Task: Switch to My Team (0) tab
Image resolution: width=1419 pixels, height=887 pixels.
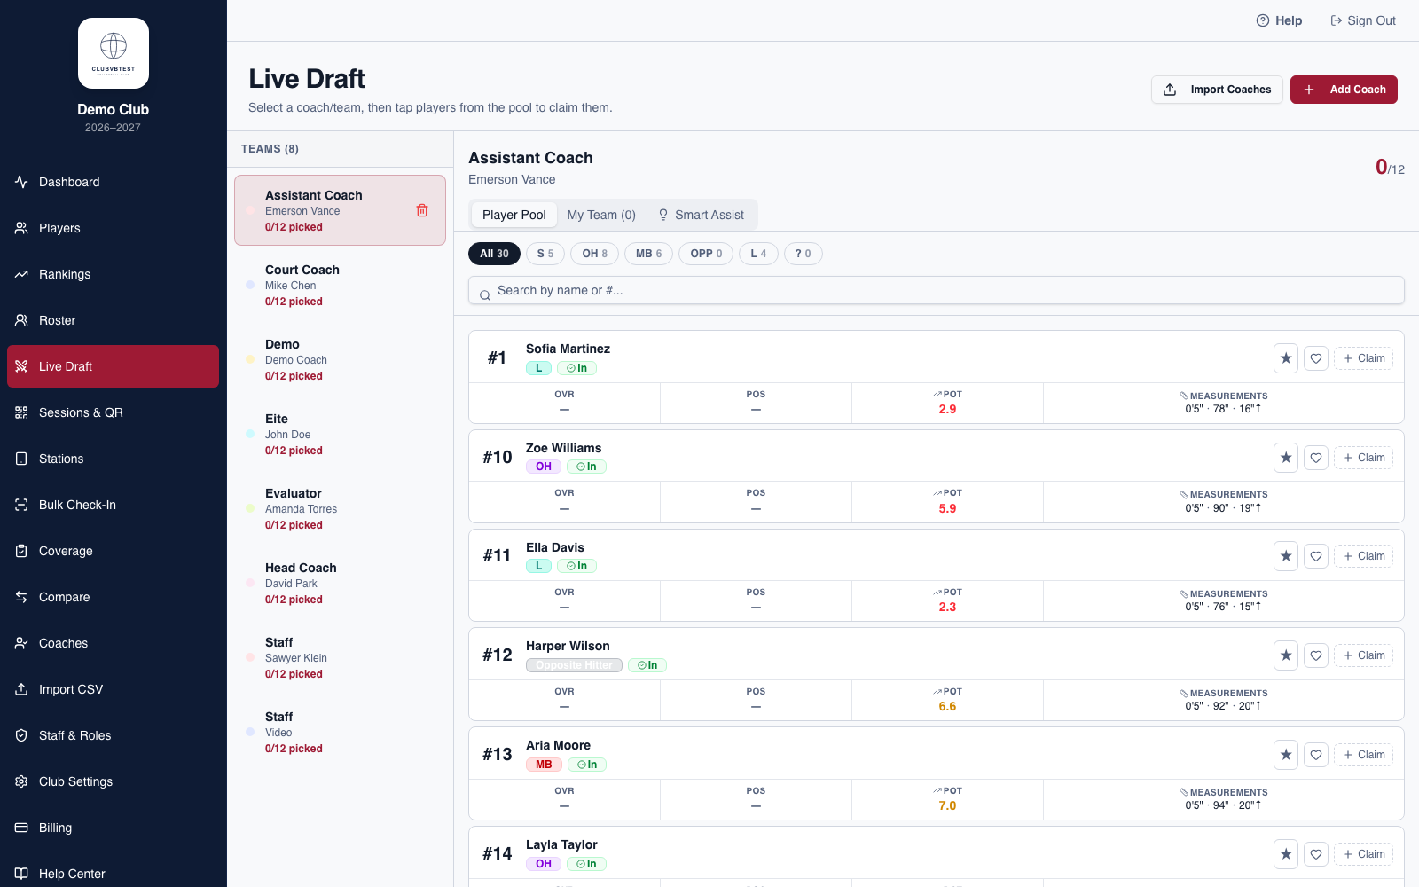Action: coord(601,215)
